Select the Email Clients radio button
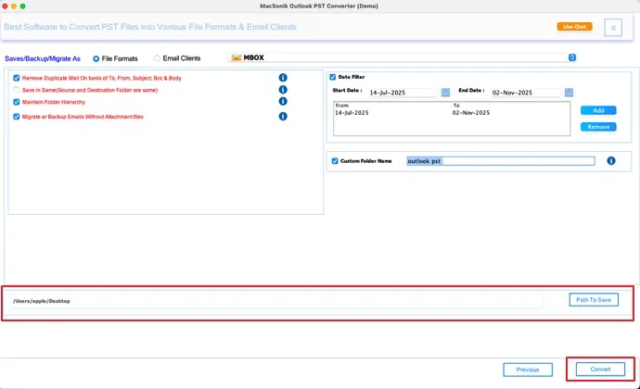640x389 pixels. click(x=157, y=58)
